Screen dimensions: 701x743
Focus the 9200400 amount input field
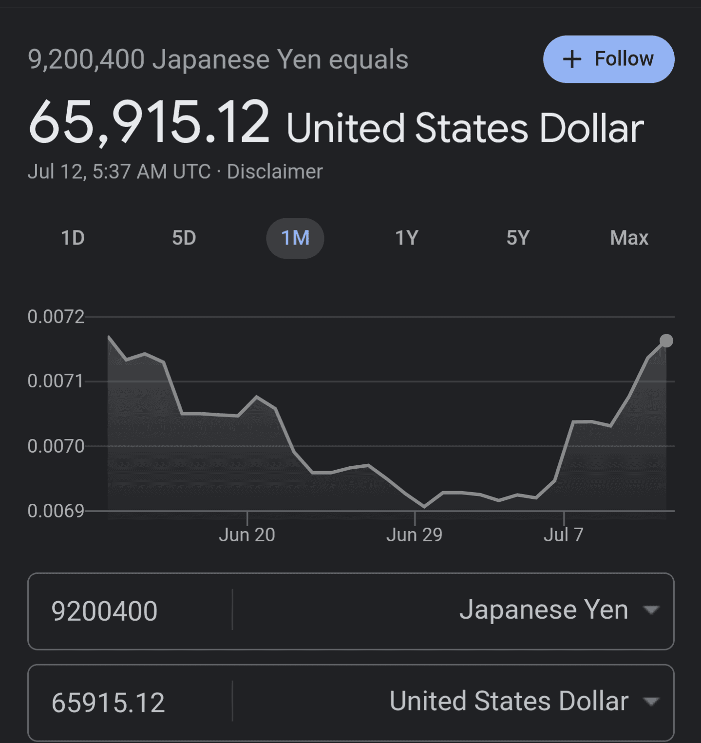131,611
